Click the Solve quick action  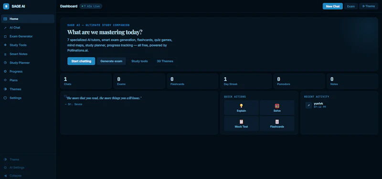click(277, 108)
